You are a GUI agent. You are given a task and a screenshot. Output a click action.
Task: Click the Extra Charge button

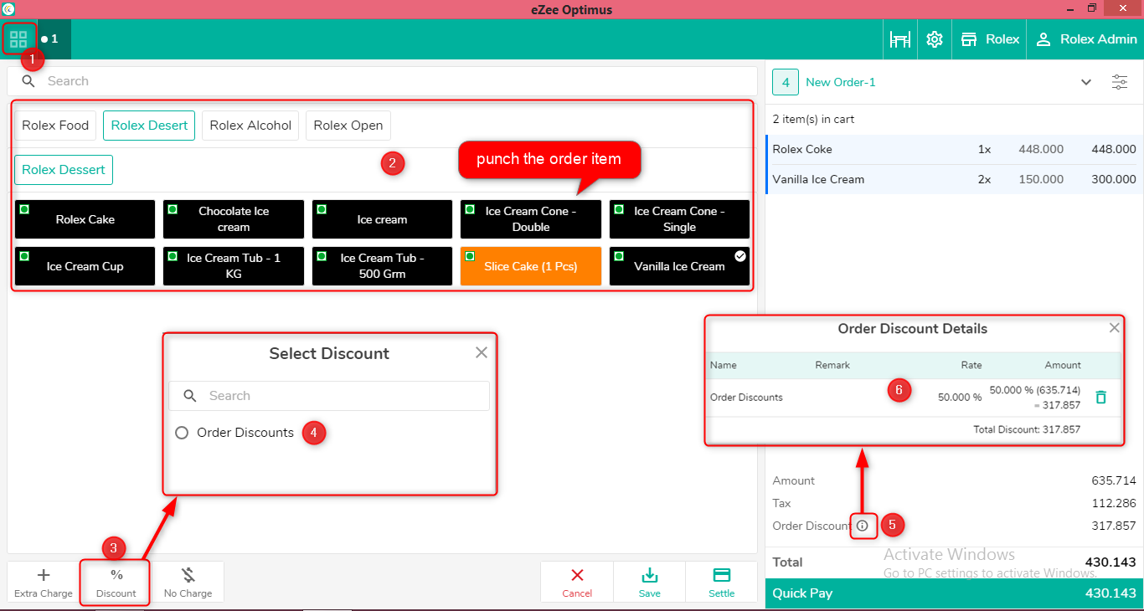(x=44, y=583)
